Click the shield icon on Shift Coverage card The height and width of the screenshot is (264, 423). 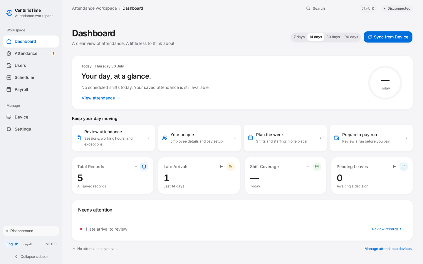point(317,167)
